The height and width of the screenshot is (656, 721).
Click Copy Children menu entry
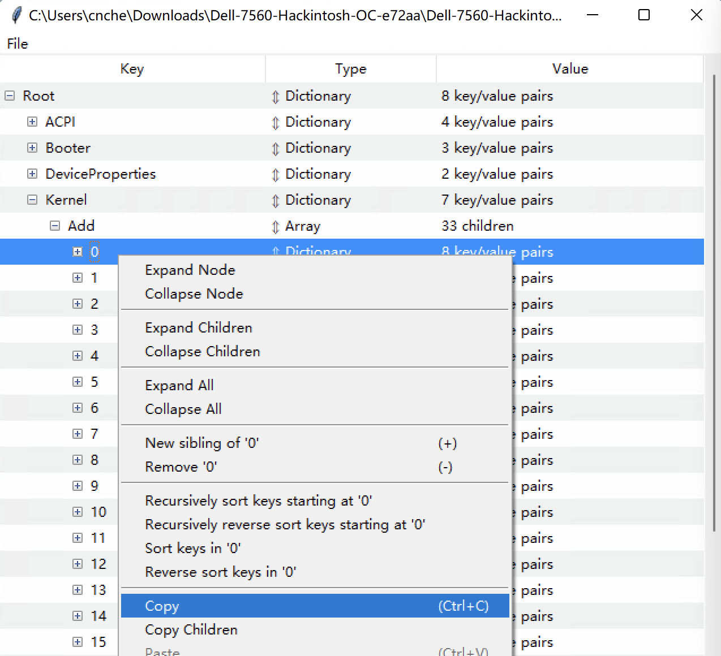point(315,629)
